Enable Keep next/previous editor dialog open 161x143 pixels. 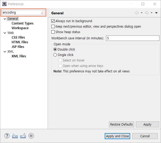click(53, 26)
